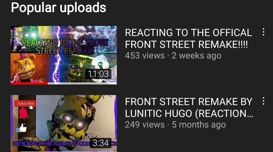Click the red Subscribe graphic in second thumbnail

coord(25,103)
